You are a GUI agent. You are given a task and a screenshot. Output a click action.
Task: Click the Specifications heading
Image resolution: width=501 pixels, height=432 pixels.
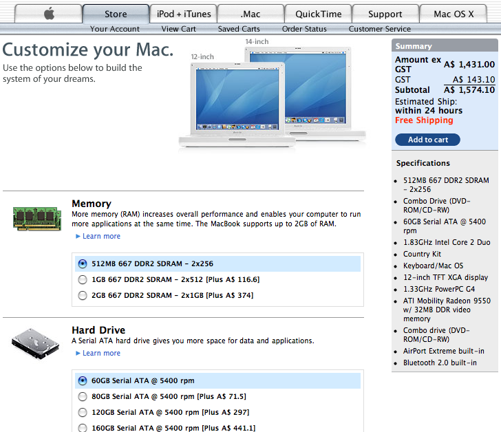tap(423, 163)
